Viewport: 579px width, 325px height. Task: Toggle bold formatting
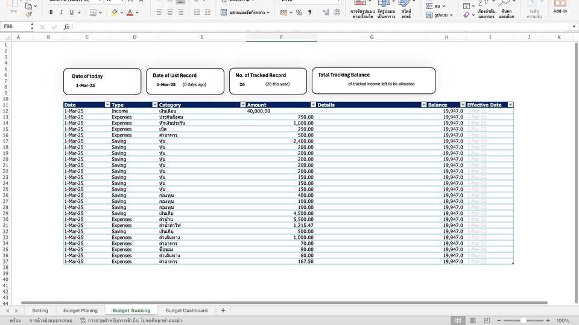coord(52,12)
